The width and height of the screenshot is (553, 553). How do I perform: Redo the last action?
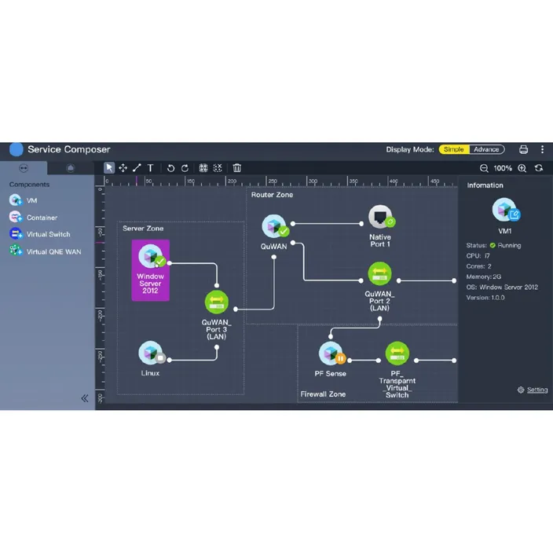pyautogui.click(x=185, y=168)
